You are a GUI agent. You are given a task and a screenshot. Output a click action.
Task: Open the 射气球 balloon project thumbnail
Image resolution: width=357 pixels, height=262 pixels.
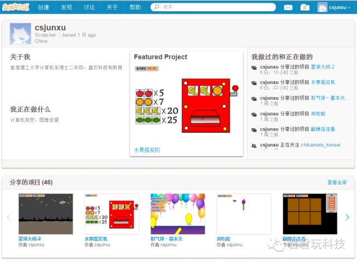pyautogui.click(x=178, y=214)
